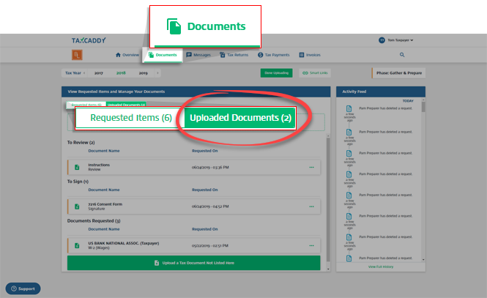The height and width of the screenshot is (298, 487).
Task: Open the Tom Taxpayer account dropdown
Action: click(401, 40)
